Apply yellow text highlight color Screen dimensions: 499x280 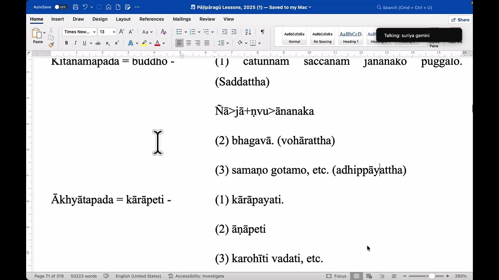pyautogui.click(x=144, y=43)
